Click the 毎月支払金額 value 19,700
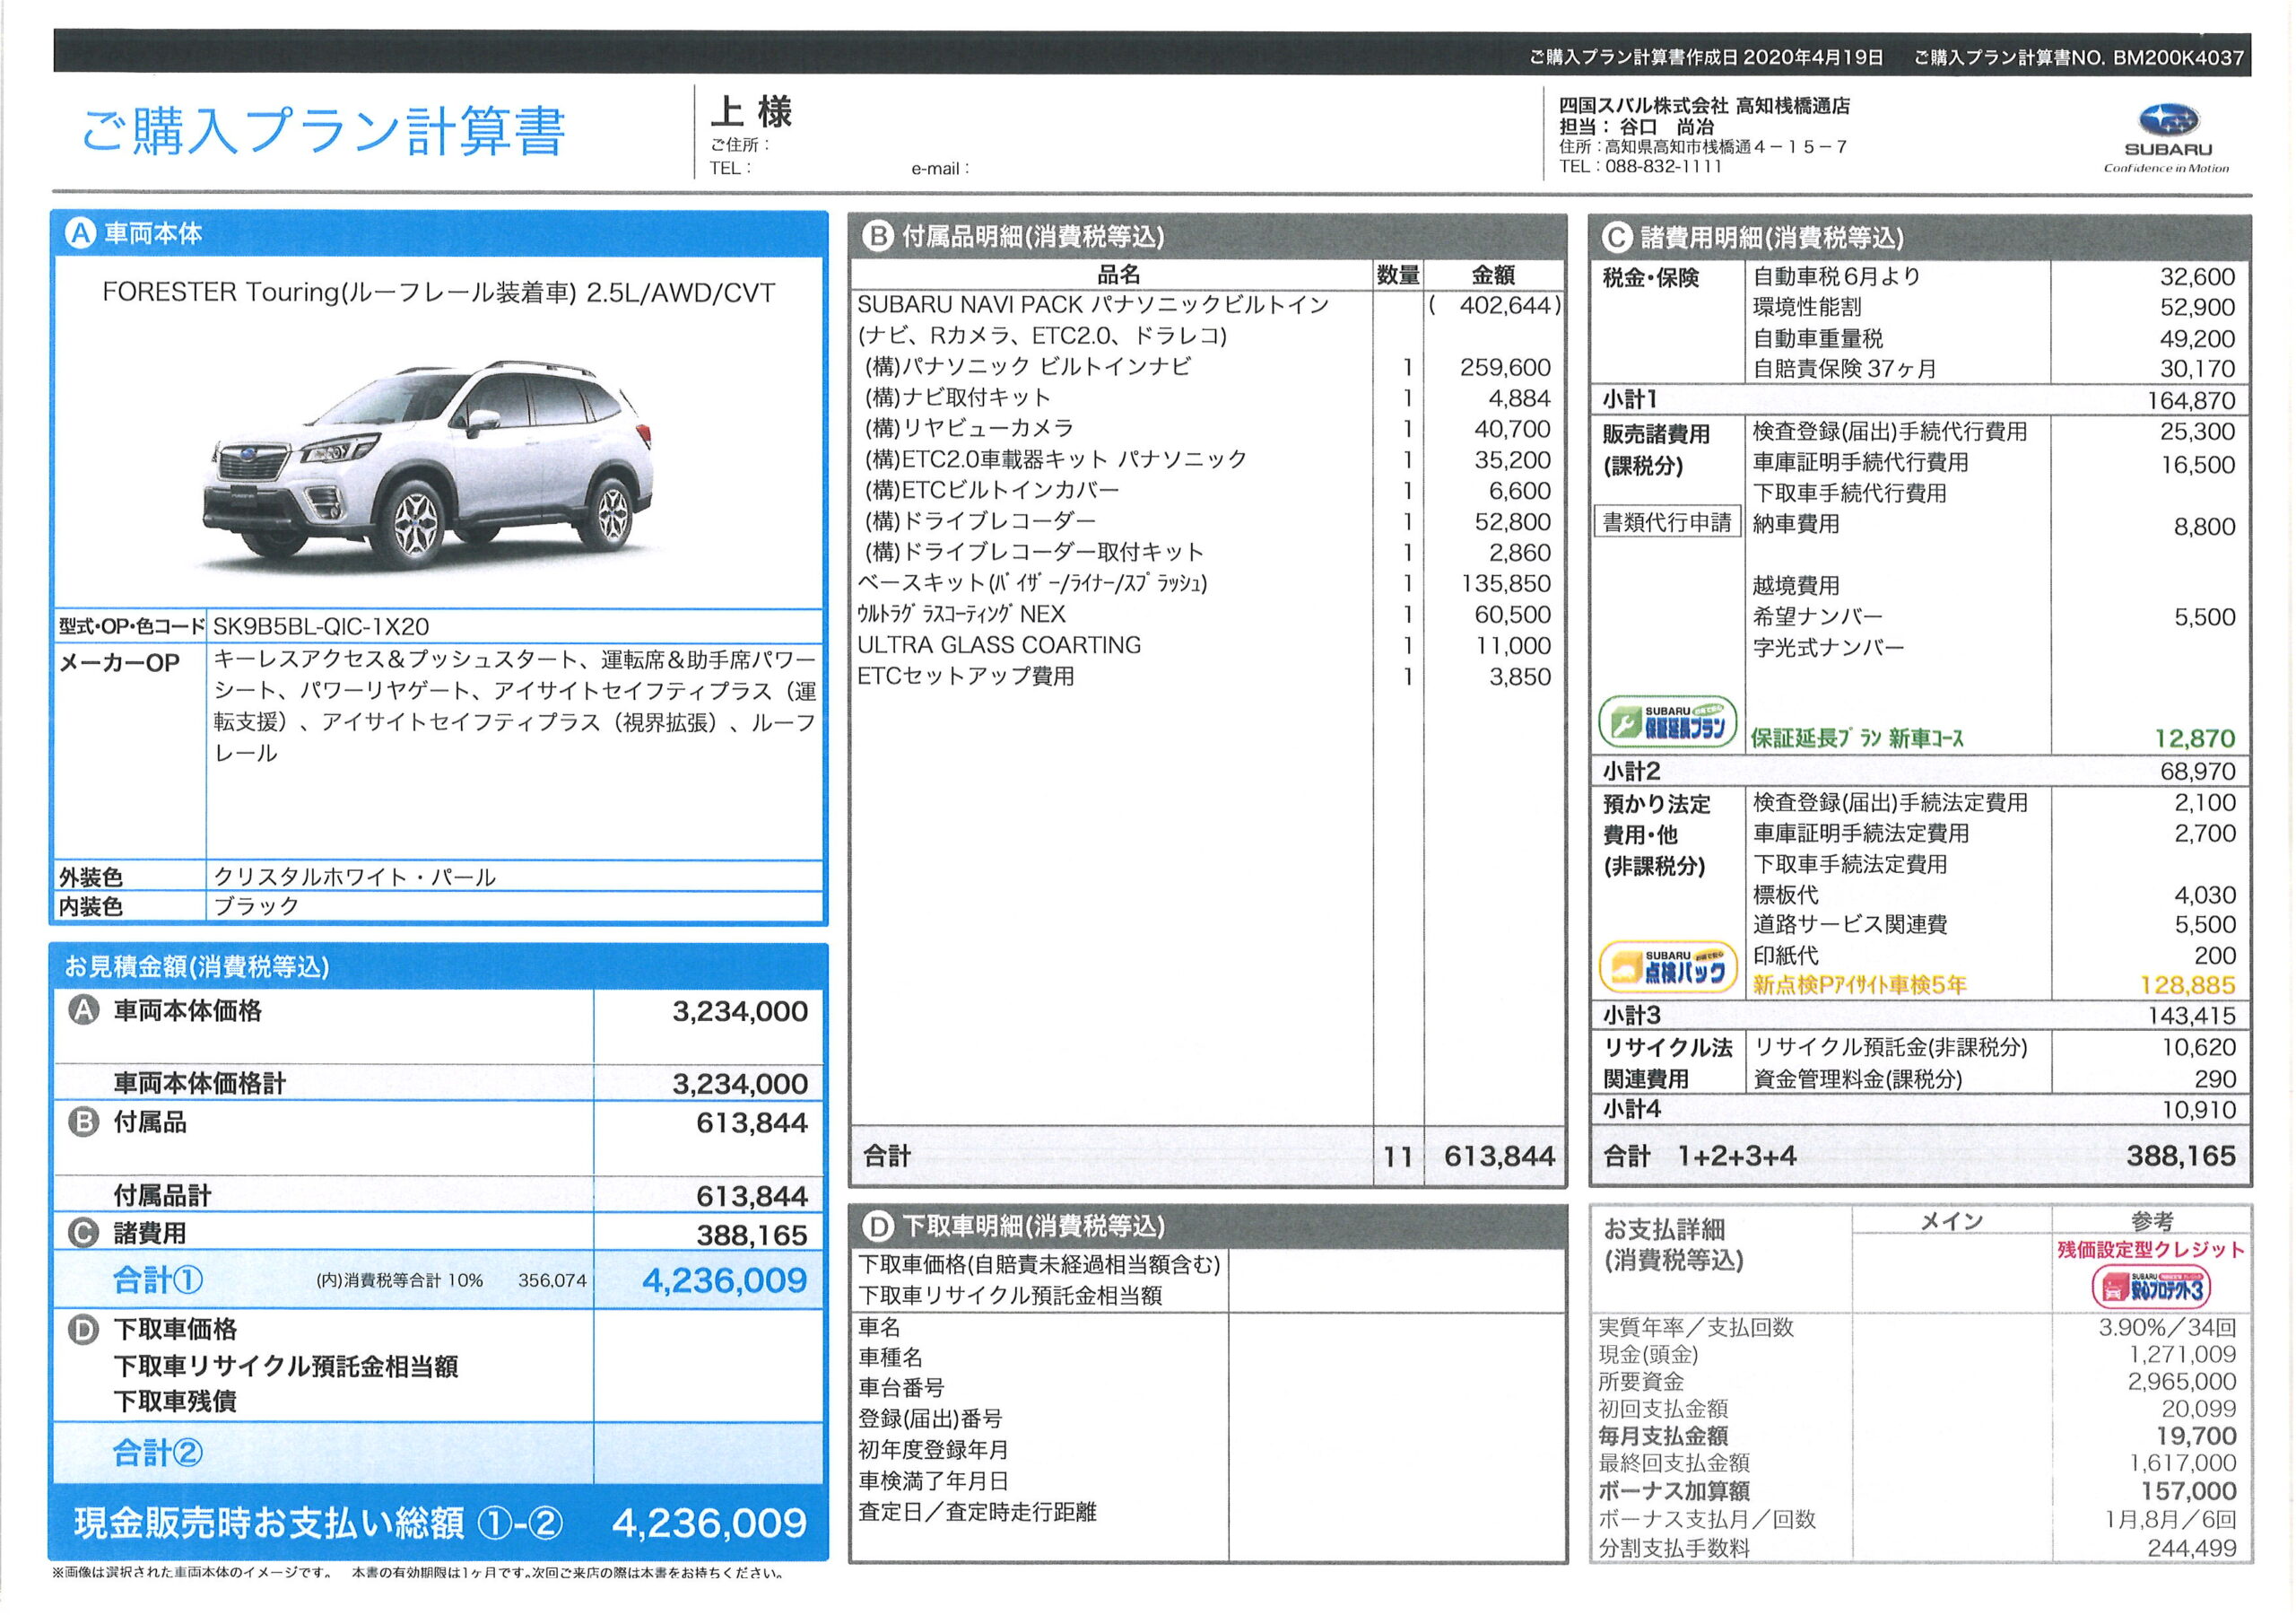This screenshot has height=1624, width=2296. 2196,1436
